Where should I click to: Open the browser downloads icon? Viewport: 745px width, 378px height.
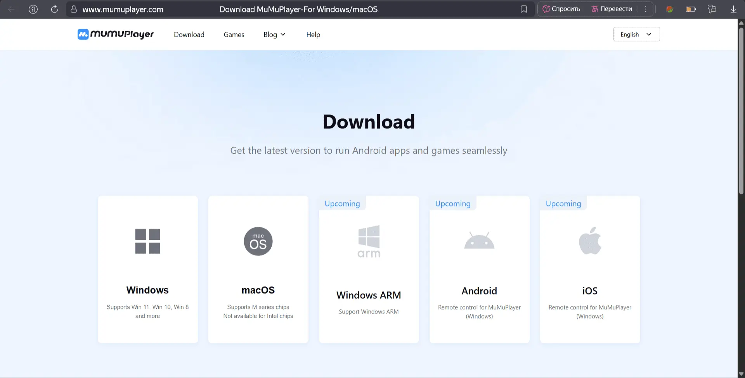(x=733, y=9)
